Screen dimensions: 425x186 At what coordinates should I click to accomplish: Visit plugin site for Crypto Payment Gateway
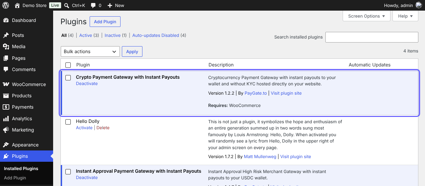[x=286, y=93]
